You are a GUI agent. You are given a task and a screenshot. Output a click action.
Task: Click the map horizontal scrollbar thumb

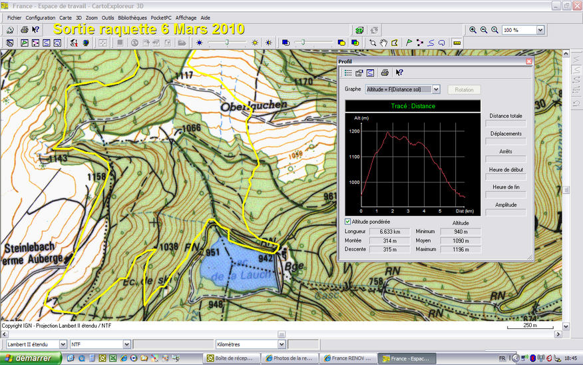point(282,334)
